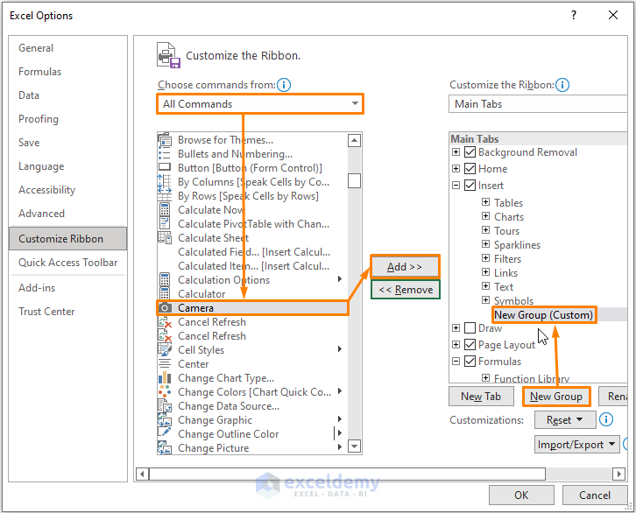Click the Calculate Sheet icon
This screenshot has width=636, height=513.
pos(165,238)
